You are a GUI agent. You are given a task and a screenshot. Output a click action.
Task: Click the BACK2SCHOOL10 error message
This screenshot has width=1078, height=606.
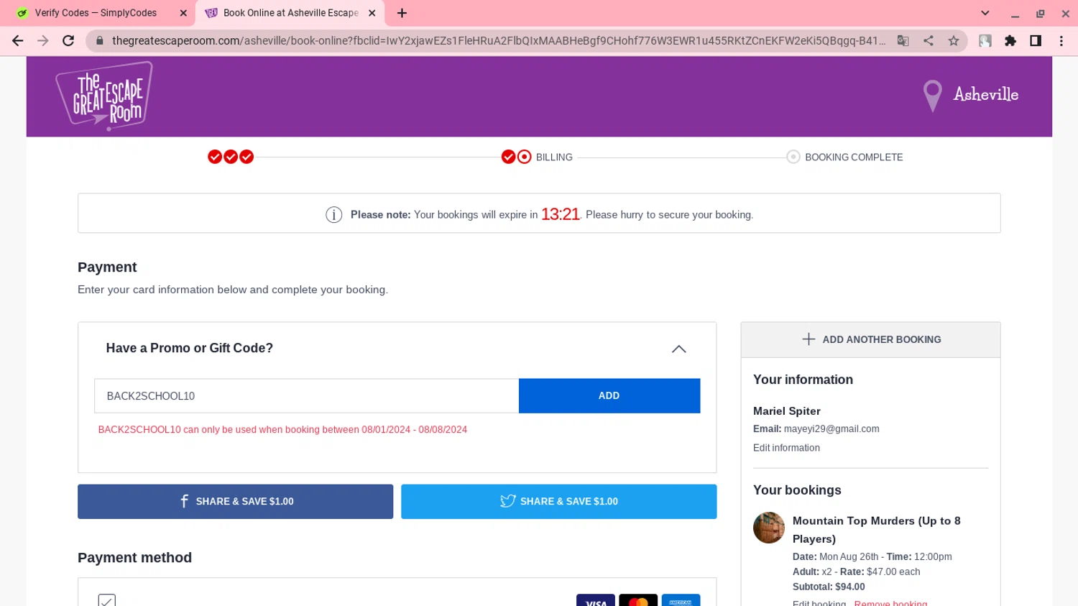pyautogui.click(x=282, y=429)
